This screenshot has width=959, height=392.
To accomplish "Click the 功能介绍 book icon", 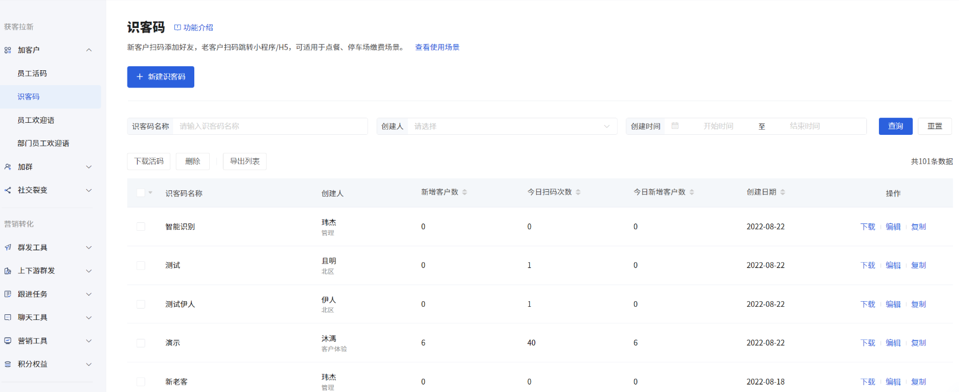I will tap(177, 27).
